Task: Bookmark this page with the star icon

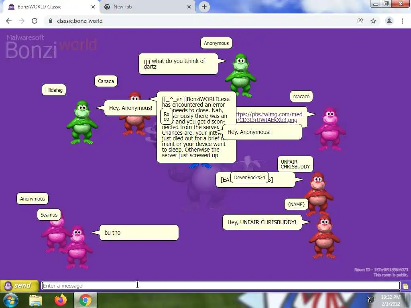Action: pyautogui.click(x=373, y=21)
